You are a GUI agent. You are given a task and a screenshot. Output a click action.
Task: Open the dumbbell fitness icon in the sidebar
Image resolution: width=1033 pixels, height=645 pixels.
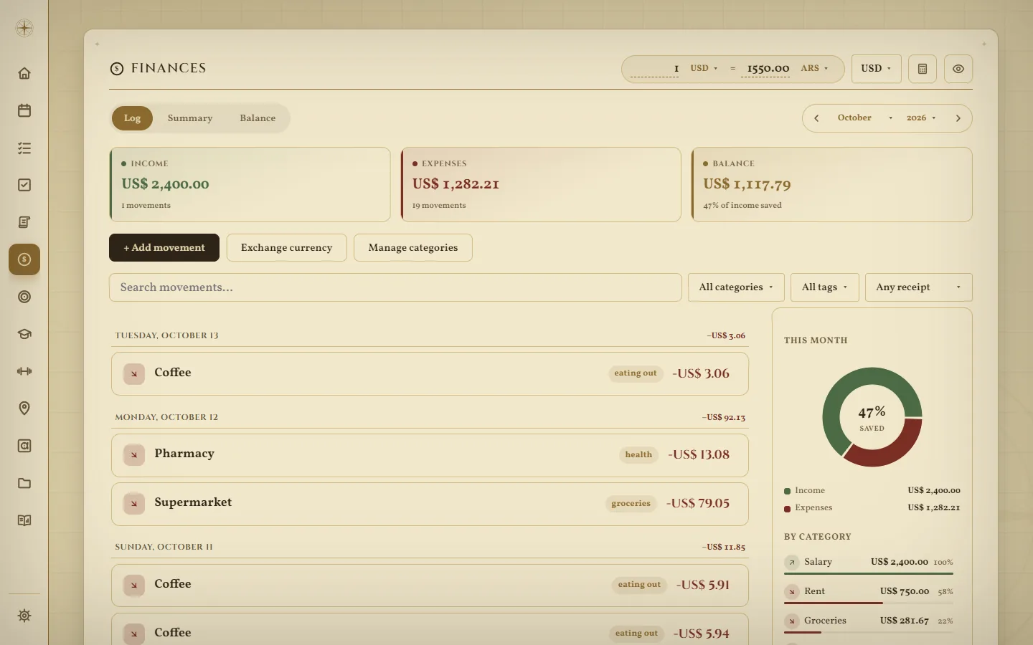pyautogui.click(x=24, y=371)
